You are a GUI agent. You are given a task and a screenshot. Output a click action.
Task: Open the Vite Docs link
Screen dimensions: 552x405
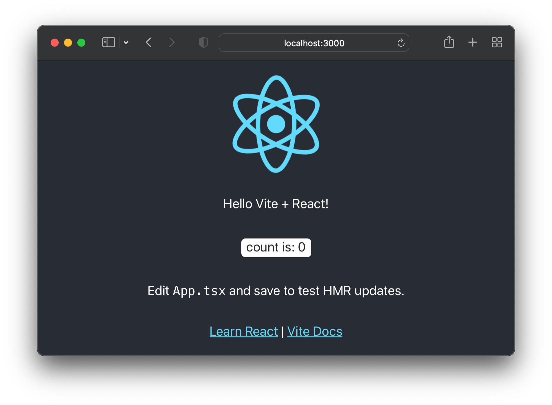[315, 331]
